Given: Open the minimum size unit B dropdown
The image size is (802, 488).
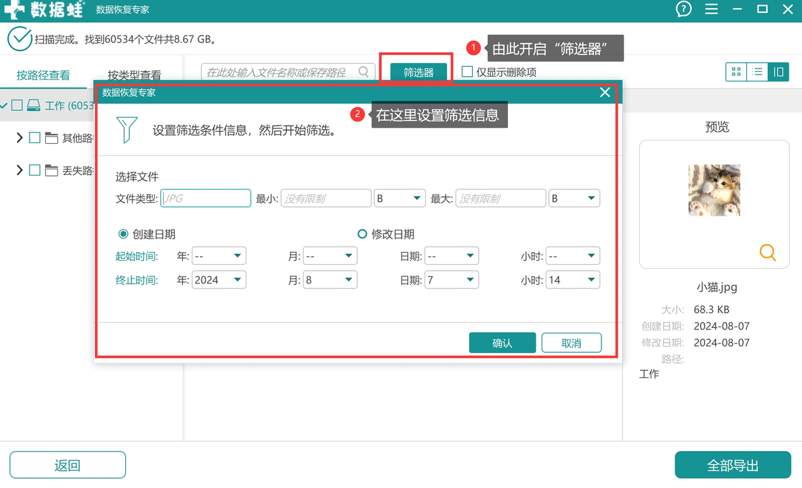Looking at the screenshot, I should (x=400, y=198).
